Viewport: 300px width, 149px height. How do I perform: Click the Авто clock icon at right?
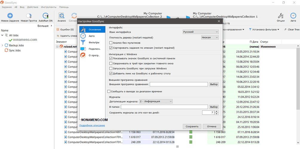point(293,16)
